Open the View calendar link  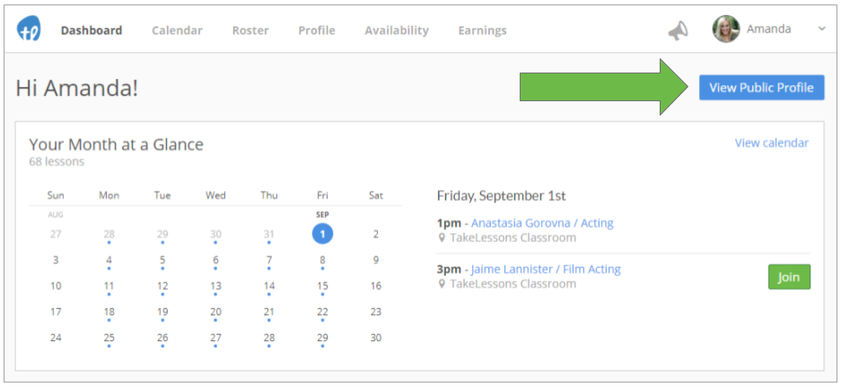click(772, 143)
